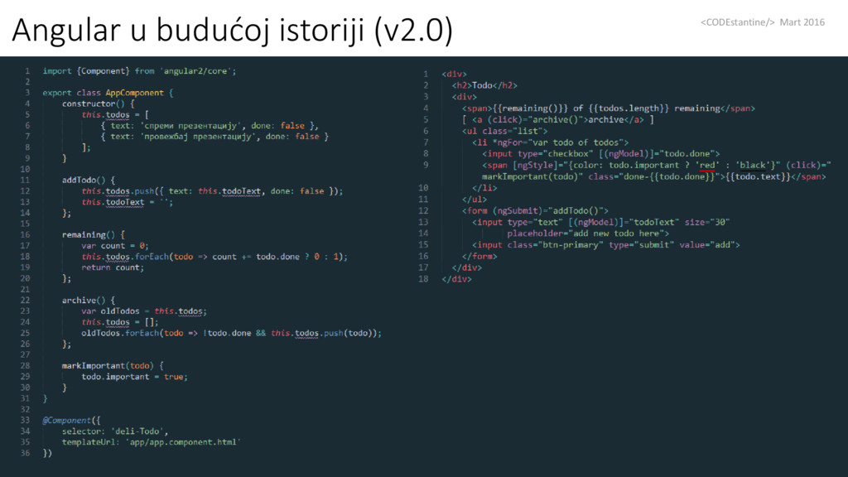Click the "templateUrl: 'app/app.component.html'" line
848x477 pixels.
pyautogui.click(x=151, y=442)
